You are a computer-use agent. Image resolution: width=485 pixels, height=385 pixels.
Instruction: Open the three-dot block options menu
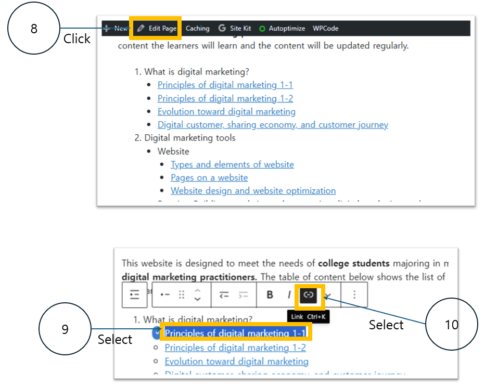coord(354,295)
